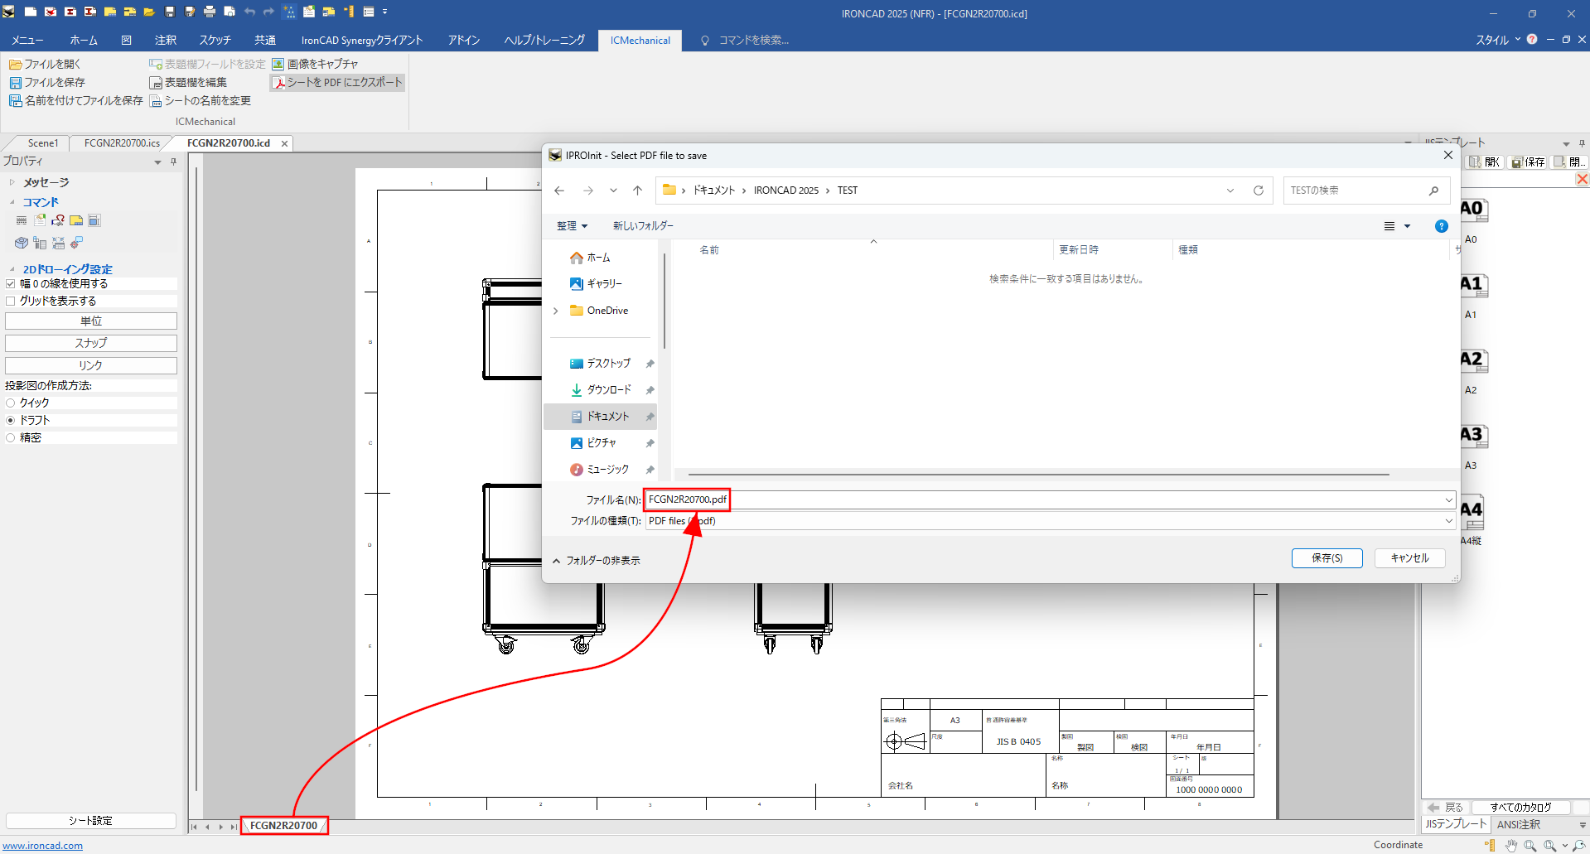
Task: Open the 整理 dropdown menu
Action: tap(572, 225)
